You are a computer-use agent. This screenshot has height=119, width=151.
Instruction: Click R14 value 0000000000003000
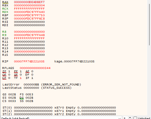29,51
